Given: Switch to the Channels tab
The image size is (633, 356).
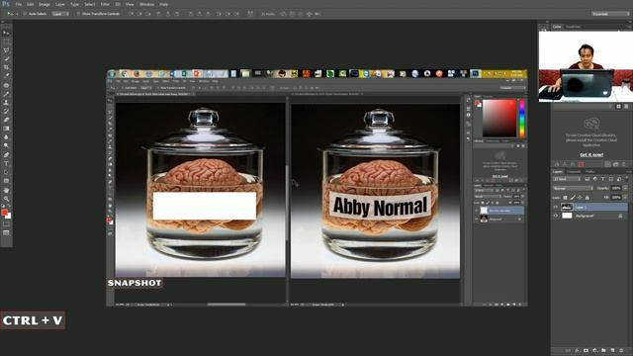Looking at the screenshot, I should click(574, 171).
